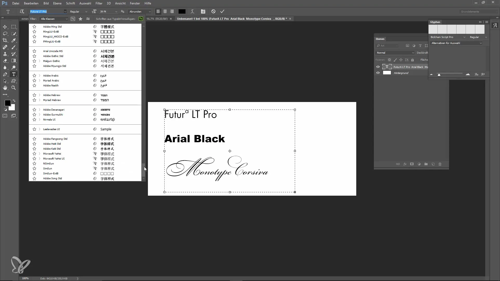The width and height of the screenshot is (500, 281).
Task: Select the Clone Stamp tool
Action: click(x=5, y=54)
